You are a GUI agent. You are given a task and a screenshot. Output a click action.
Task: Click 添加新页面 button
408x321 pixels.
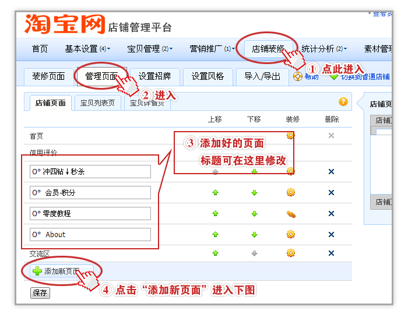click(62, 271)
